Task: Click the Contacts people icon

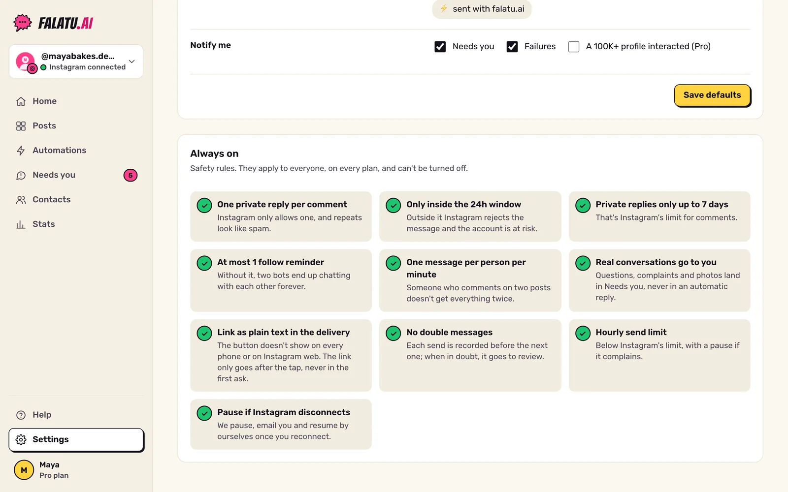Action: coord(21,200)
